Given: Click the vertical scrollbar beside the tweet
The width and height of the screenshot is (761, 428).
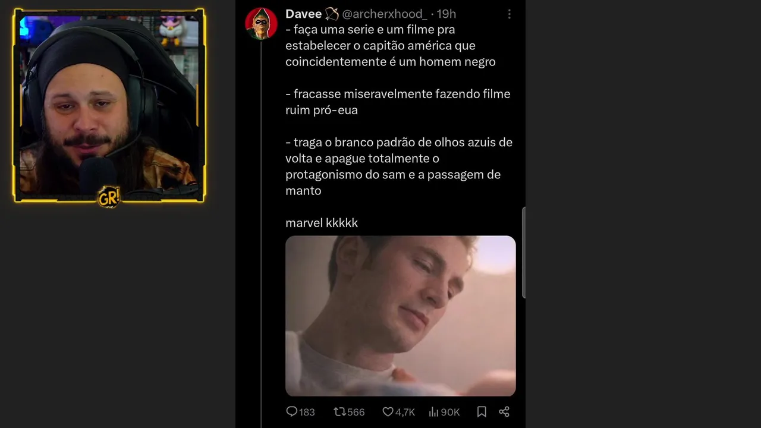Looking at the screenshot, I should [523, 253].
